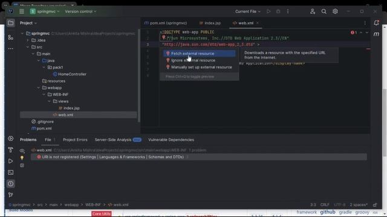Open run toolbar more actions menu
The height and width of the screenshot is (217, 387).
point(288,11)
